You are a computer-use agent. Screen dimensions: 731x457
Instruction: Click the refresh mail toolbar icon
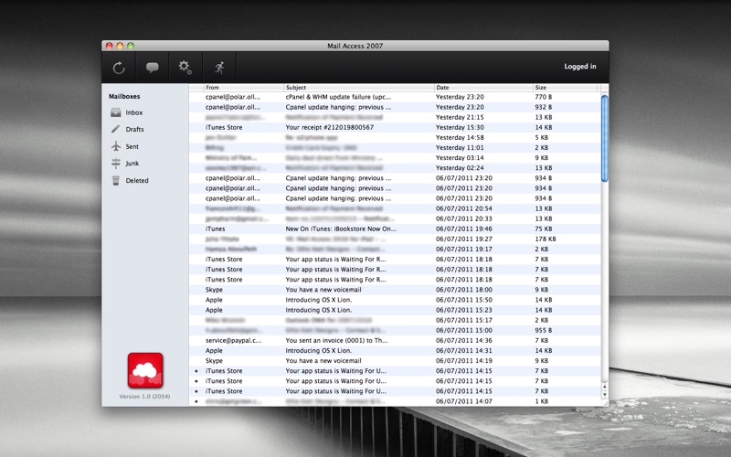tap(119, 68)
